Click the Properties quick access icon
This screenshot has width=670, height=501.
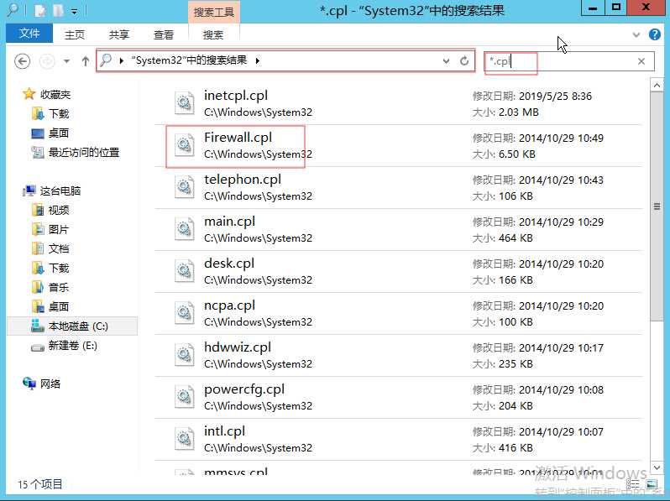click(39, 11)
